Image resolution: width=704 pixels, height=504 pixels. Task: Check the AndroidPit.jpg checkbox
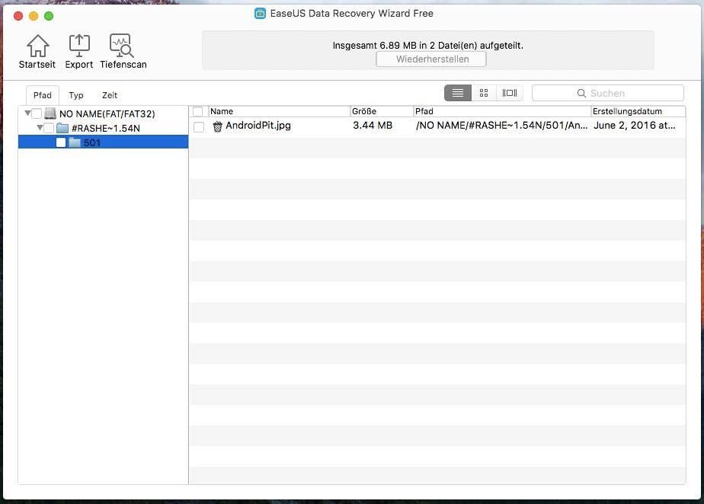(198, 126)
